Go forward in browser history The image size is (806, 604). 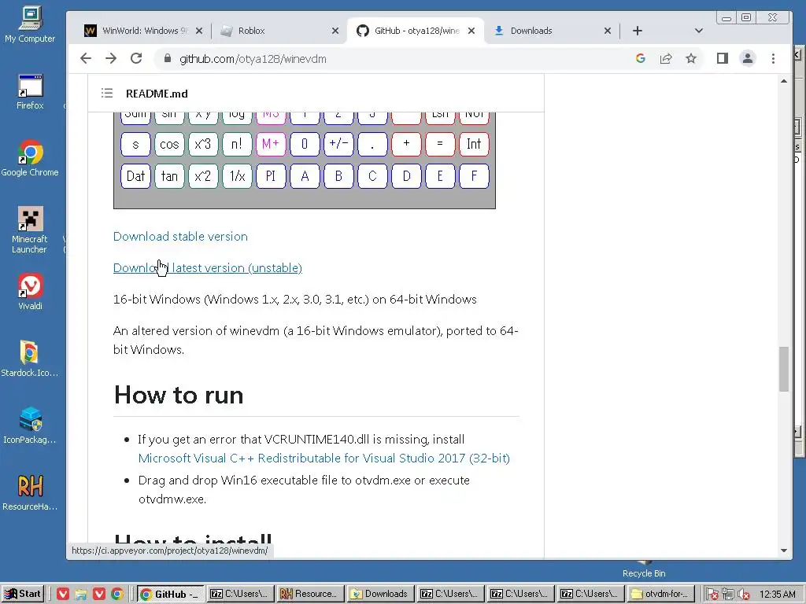(x=111, y=58)
